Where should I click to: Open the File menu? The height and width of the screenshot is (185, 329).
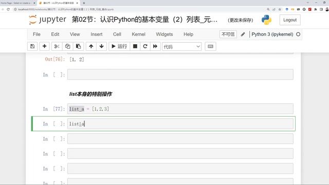click(x=36, y=34)
